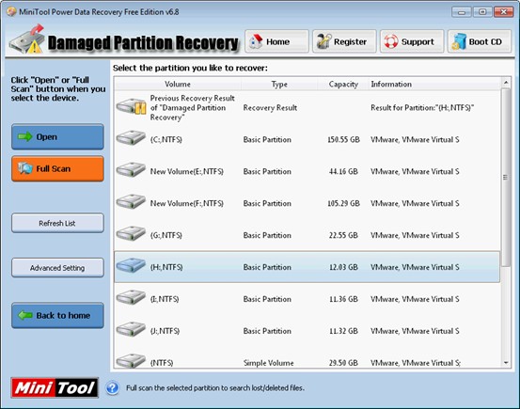Click the Home house icon
The width and height of the screenshot is (520, 409).
coord(256,41)
